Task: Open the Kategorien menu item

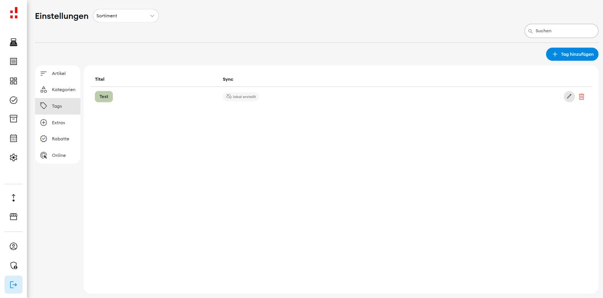Action: tap(58, 90)
